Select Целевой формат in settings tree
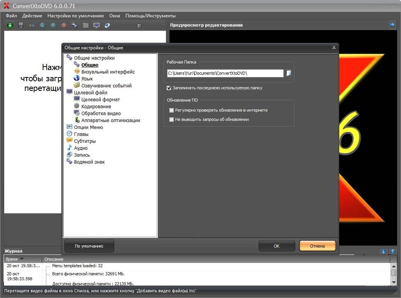 [100, 99]
